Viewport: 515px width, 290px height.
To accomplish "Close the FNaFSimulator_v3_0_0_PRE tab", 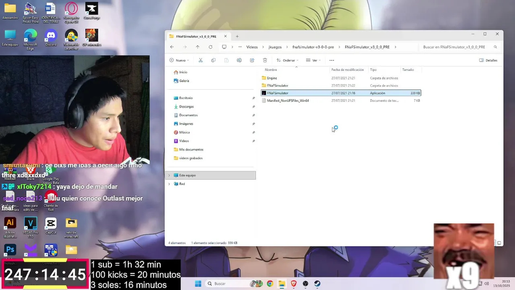I will pos(225,36).
